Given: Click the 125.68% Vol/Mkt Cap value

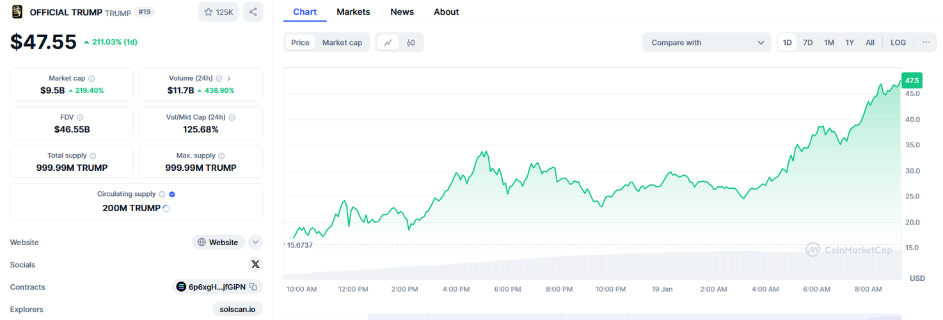Looking at the screenshot, I should 201,129.
